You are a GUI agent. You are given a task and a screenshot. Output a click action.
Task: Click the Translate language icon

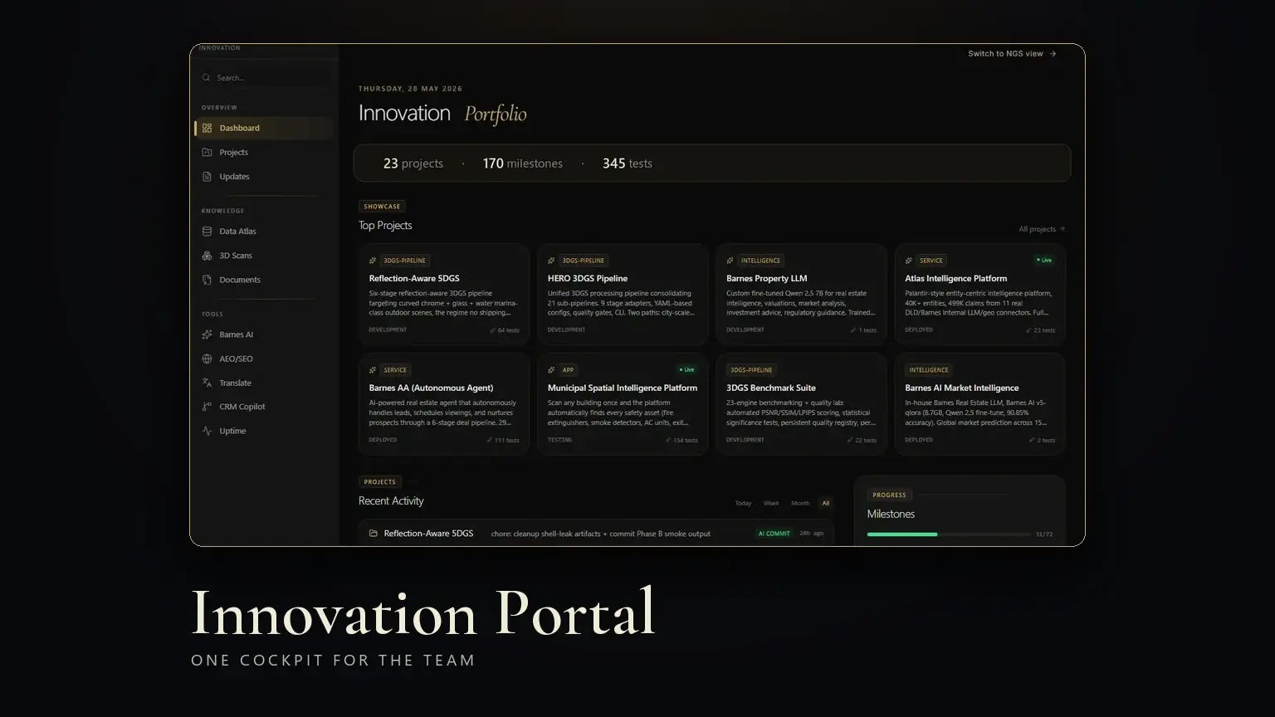(x=207, y=383)
